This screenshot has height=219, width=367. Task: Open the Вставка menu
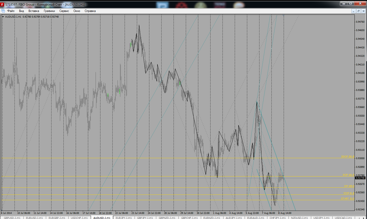pyautogui.click(x=34, y=11)
